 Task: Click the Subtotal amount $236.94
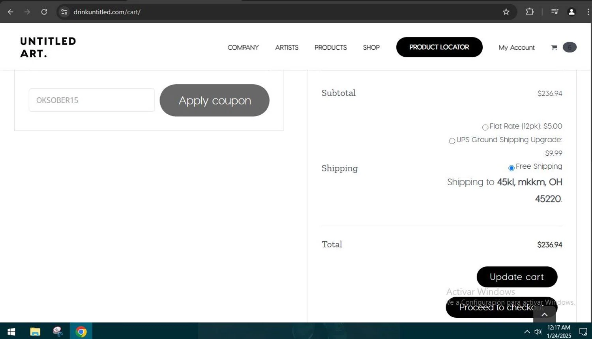(x=550, y=93)
